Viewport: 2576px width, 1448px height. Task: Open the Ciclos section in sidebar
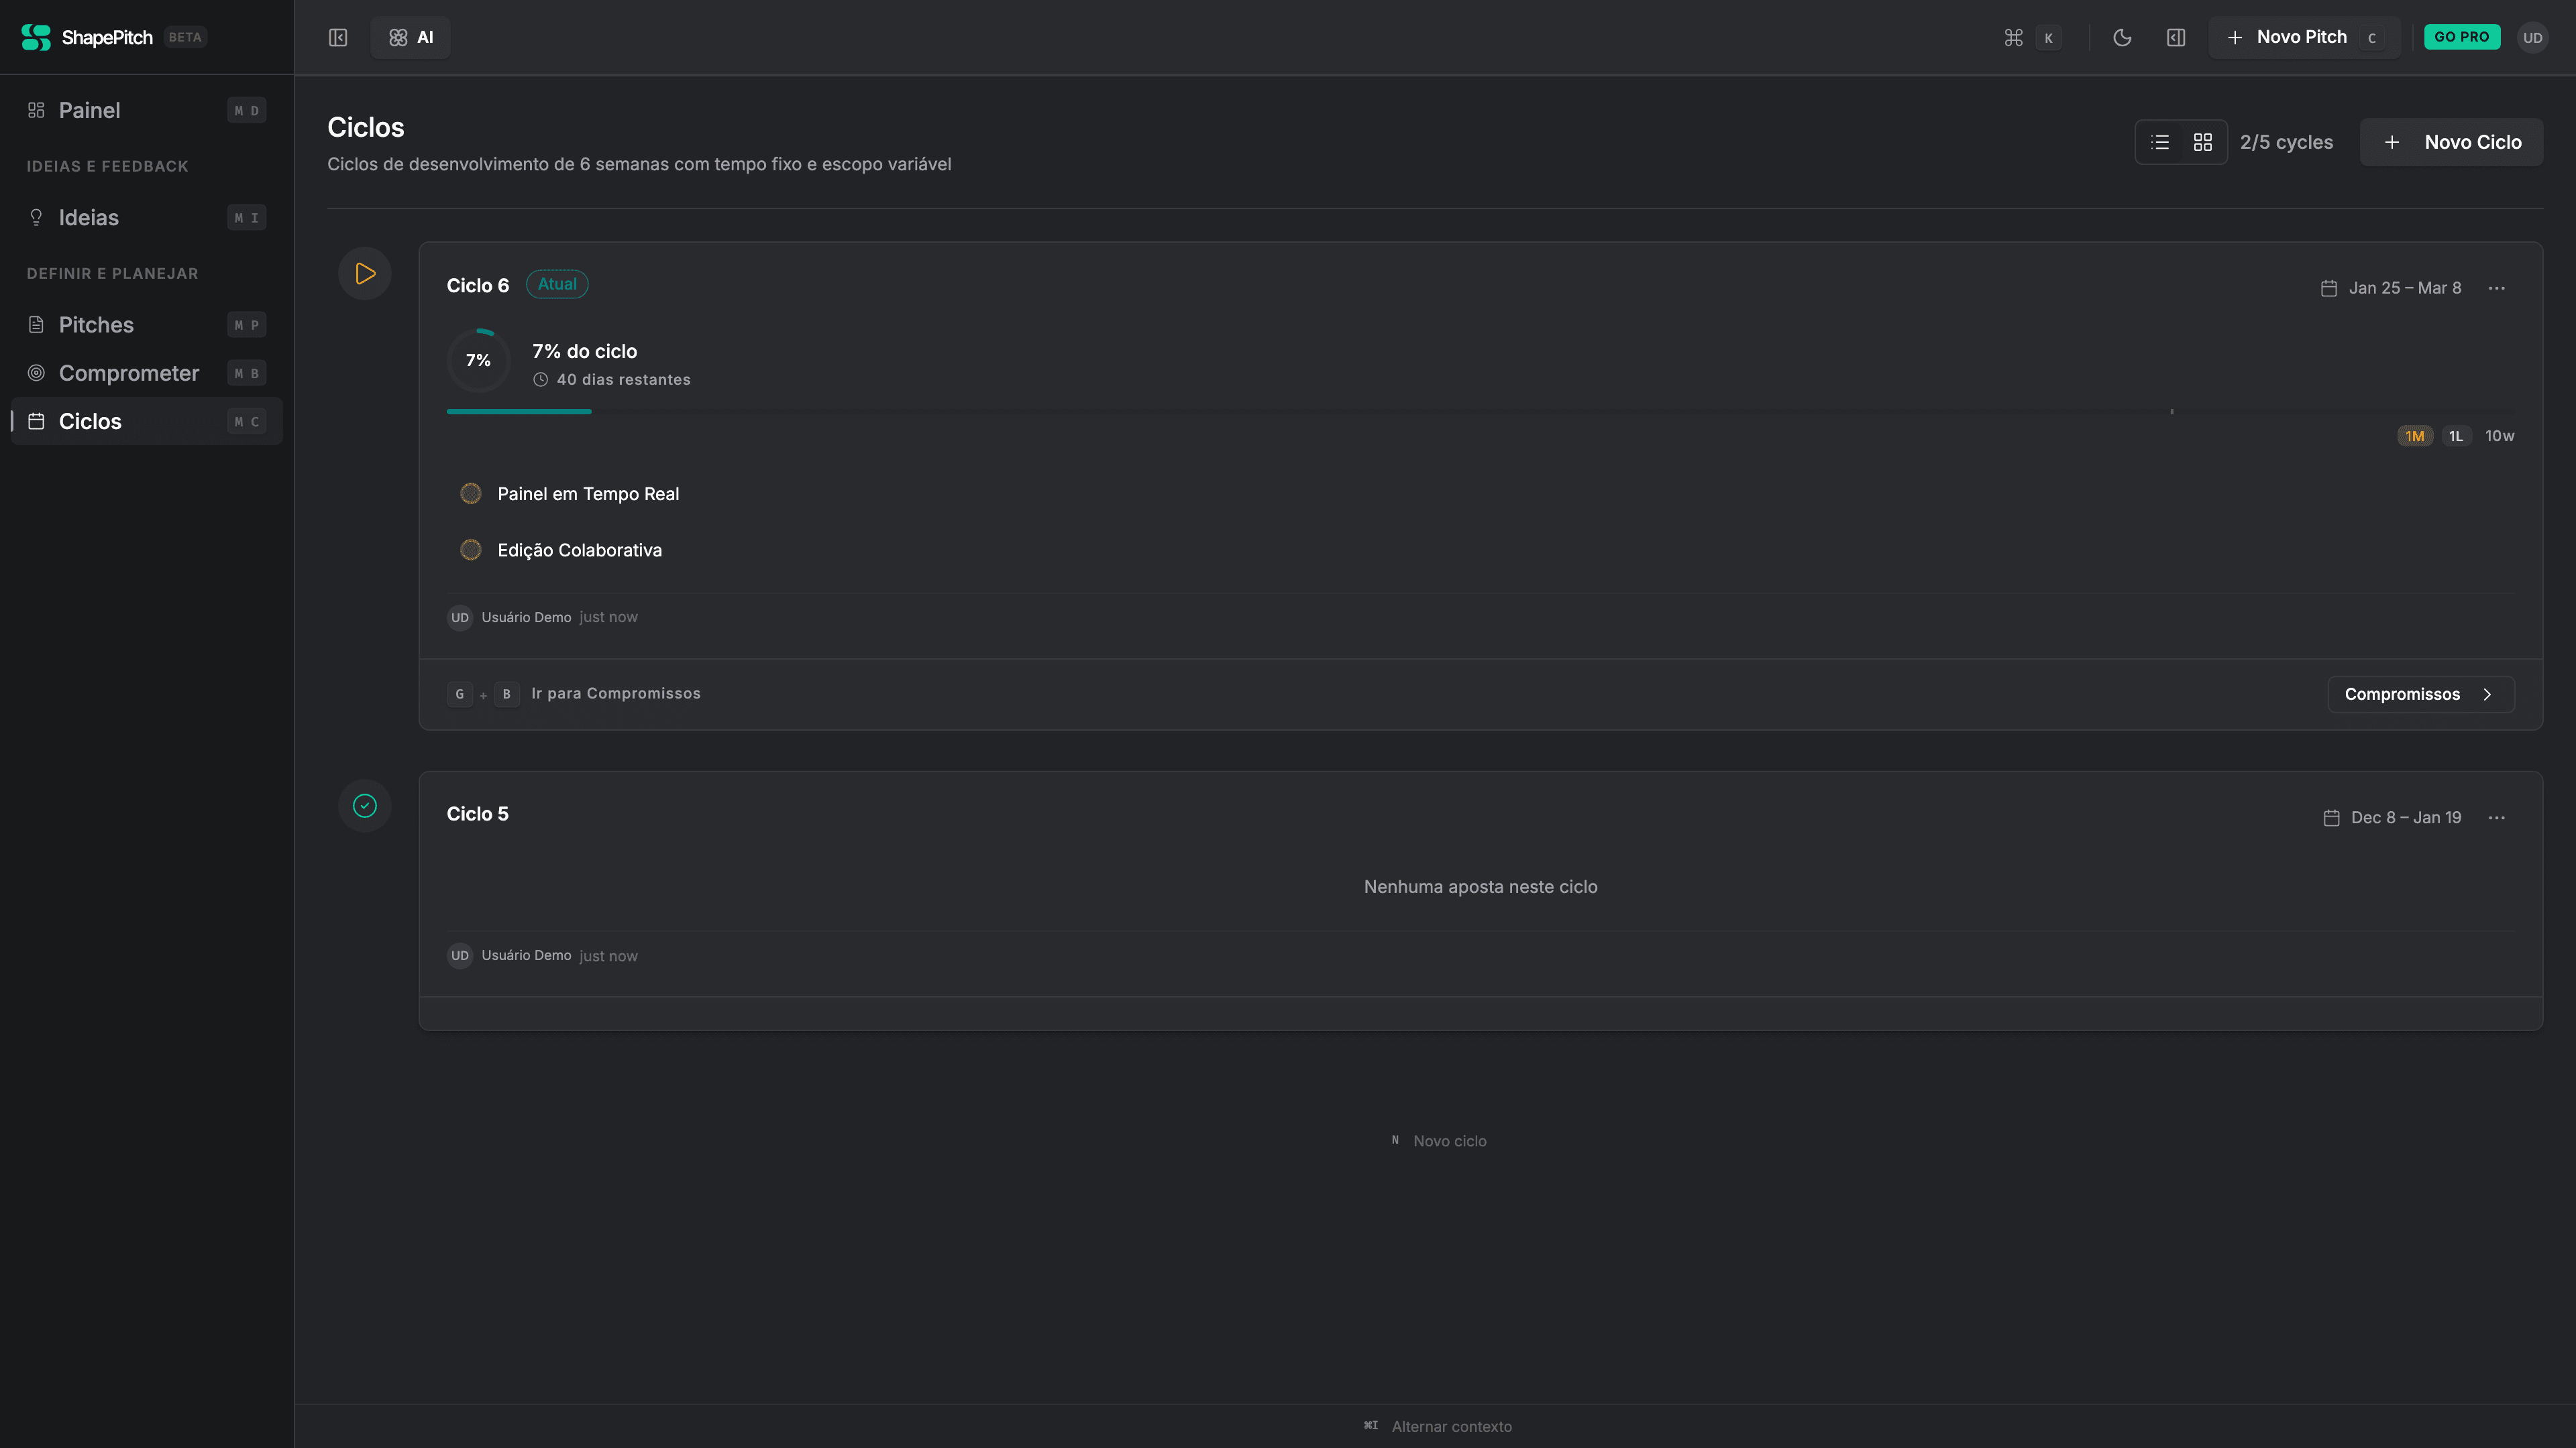pyautogui.click(x=90, y=421)
